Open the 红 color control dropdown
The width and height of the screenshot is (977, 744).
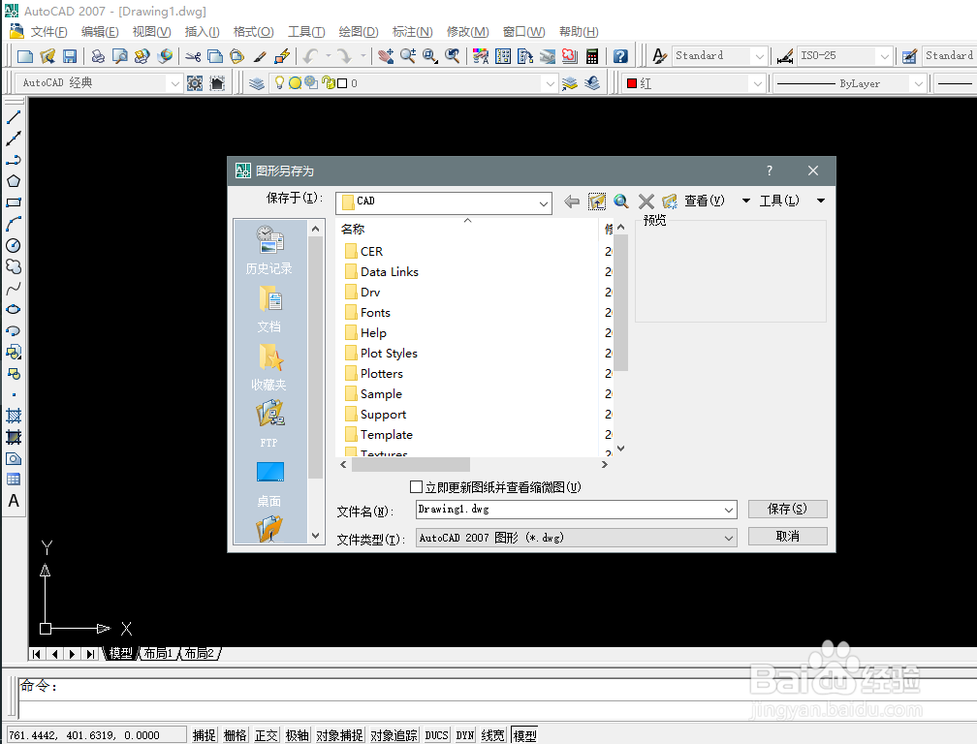coord(757,83)
